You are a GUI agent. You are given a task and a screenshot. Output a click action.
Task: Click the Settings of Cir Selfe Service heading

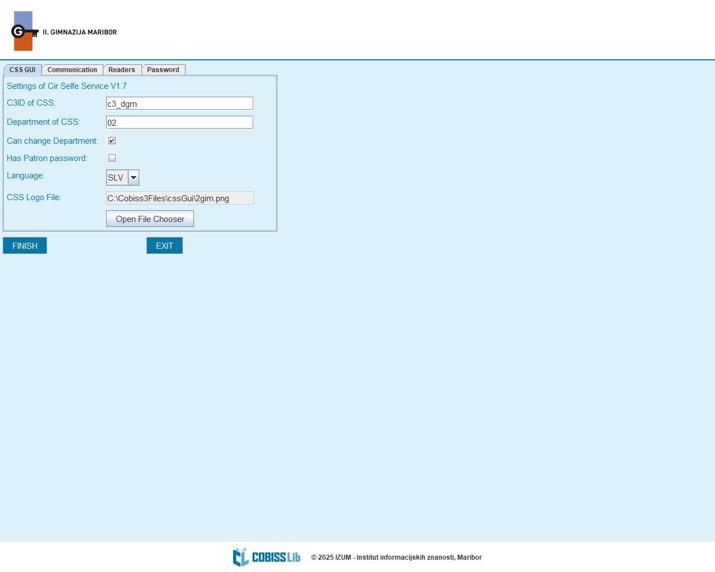click(67, 86)
